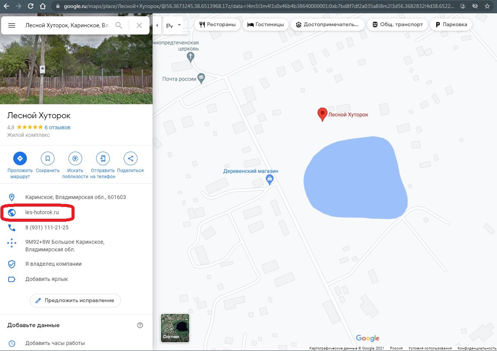Open website les-hutorok.ru
The image size is (497, 351).
click(x=42, y=212)
